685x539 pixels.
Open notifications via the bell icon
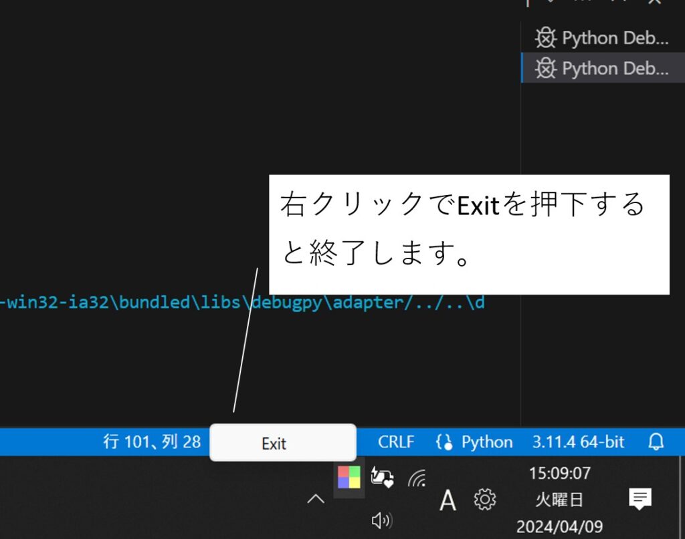pyautogui.click(x=656, y=441)
